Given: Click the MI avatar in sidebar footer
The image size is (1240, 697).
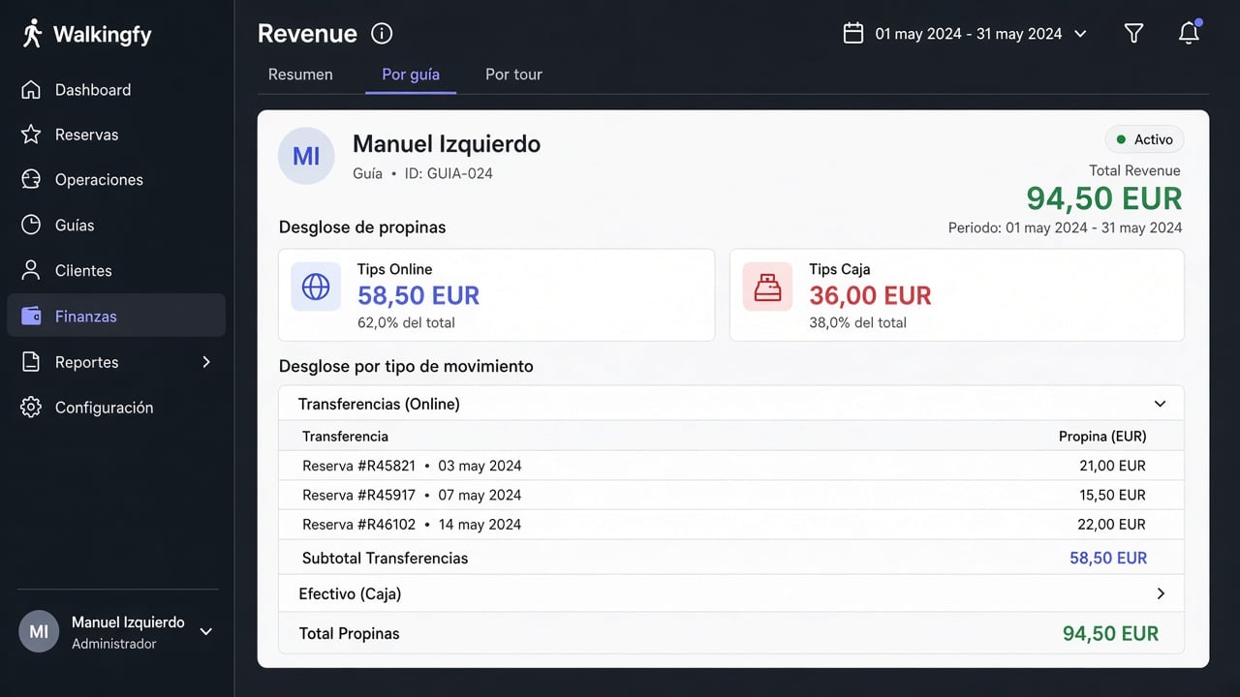Looking at the screenshot, I should [x=39, y=632].
